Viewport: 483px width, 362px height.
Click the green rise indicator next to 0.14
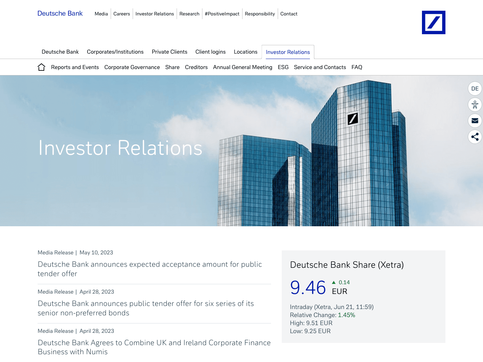click(x=334, y=282)
